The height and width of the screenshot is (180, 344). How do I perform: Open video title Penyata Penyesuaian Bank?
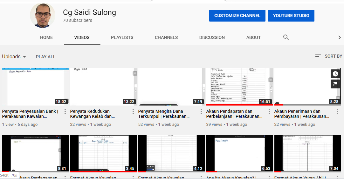coord(30,114)
